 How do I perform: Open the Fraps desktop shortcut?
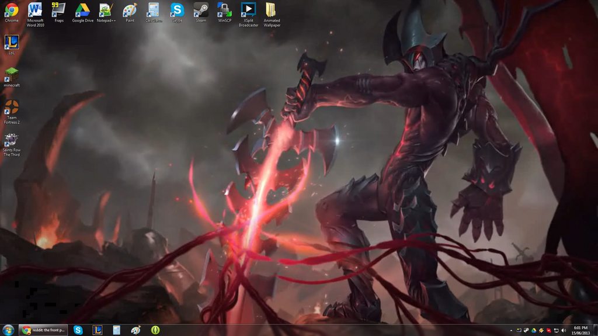click(59, 10)
